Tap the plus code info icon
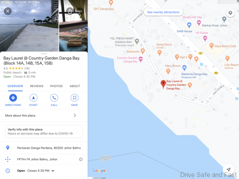The height and width of the screenshot is (179, 239). point(81,160)
